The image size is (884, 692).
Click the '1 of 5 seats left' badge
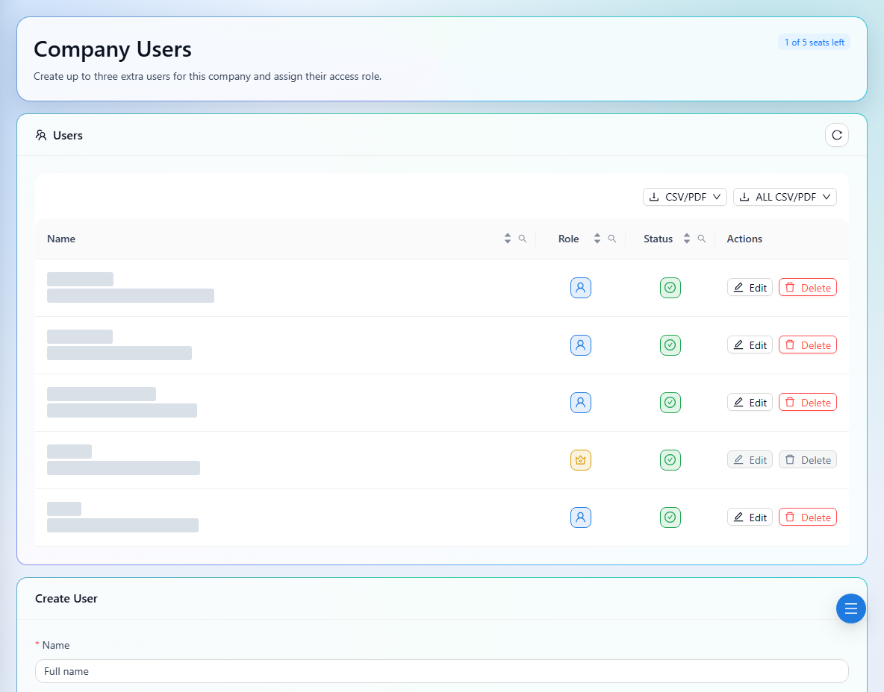[x=814, y=43]
